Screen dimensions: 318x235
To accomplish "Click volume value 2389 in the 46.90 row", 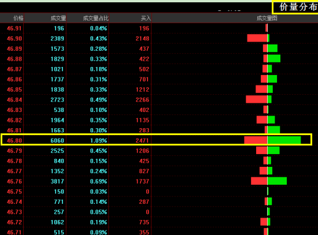I will tap(57, 39).
